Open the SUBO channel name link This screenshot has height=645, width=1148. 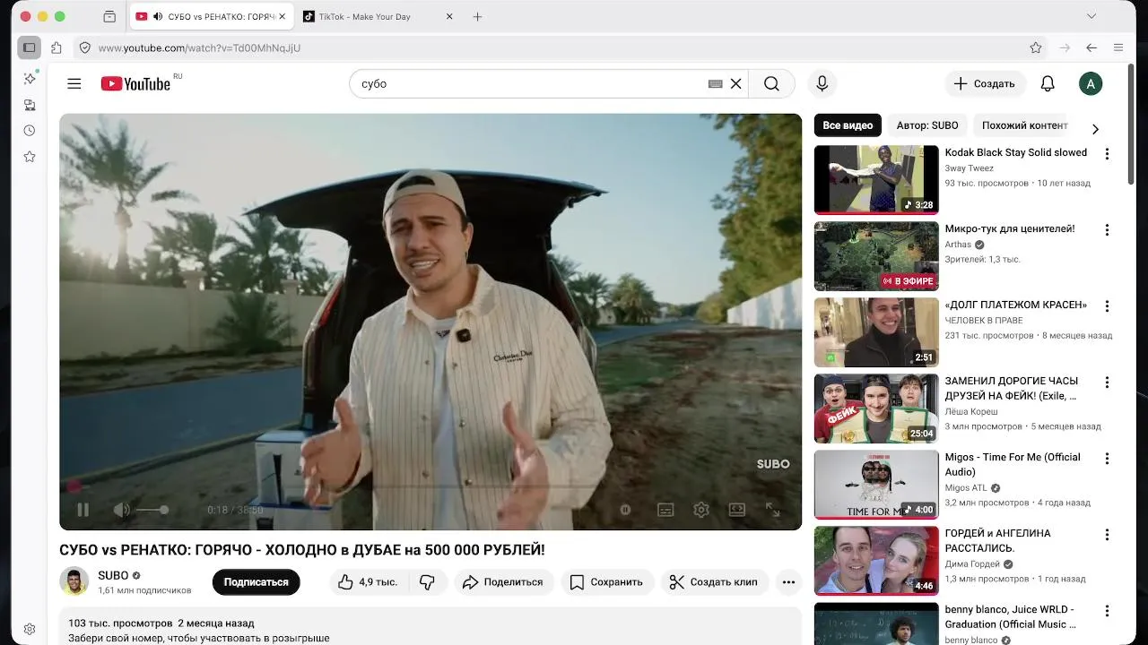click(113, 575)
